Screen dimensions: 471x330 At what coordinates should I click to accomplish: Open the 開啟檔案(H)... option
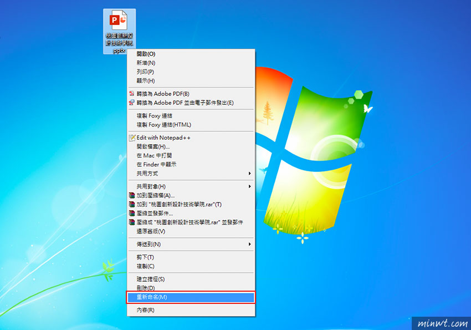coord(191,146)
